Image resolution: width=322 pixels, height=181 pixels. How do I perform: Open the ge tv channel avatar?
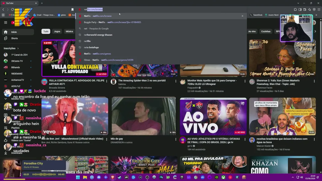[183, 140]
